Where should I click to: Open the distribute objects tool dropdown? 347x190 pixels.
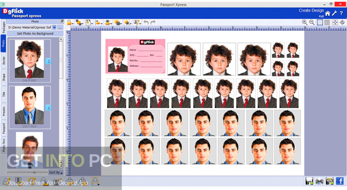108,22
